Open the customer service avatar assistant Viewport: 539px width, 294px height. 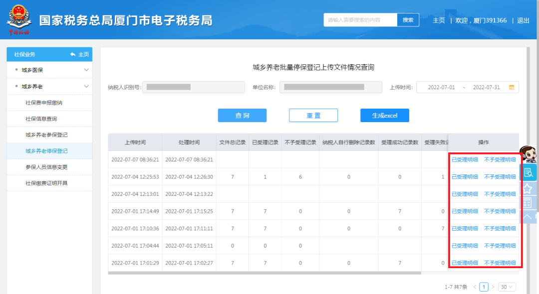pos(528,154)
